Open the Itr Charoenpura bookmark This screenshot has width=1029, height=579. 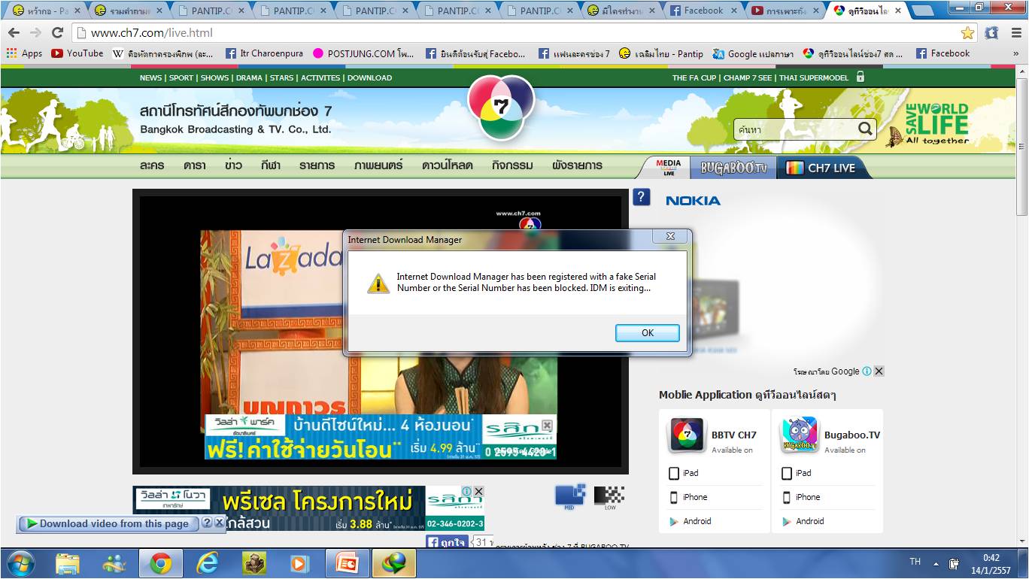pos(264,53)
